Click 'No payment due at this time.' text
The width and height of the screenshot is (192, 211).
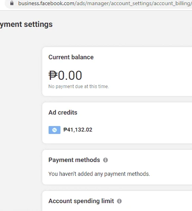coord(79,87)
